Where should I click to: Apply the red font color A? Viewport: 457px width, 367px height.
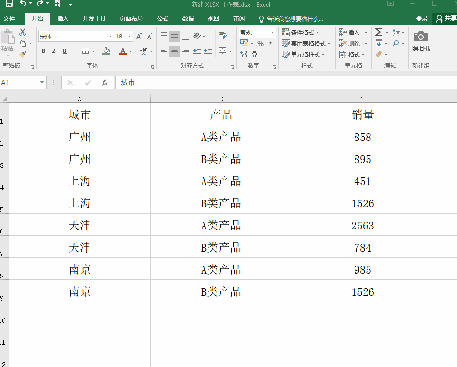(x=123, y=51)
